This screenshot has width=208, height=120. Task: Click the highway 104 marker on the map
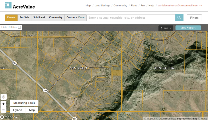click(x=14, y=63)
